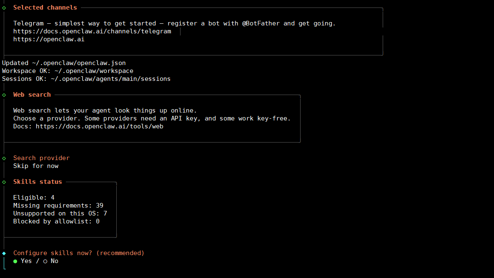Click the Configure skills prompt diamond icon
Viewport: 494px width, 278px height.
tap(4, 253)
